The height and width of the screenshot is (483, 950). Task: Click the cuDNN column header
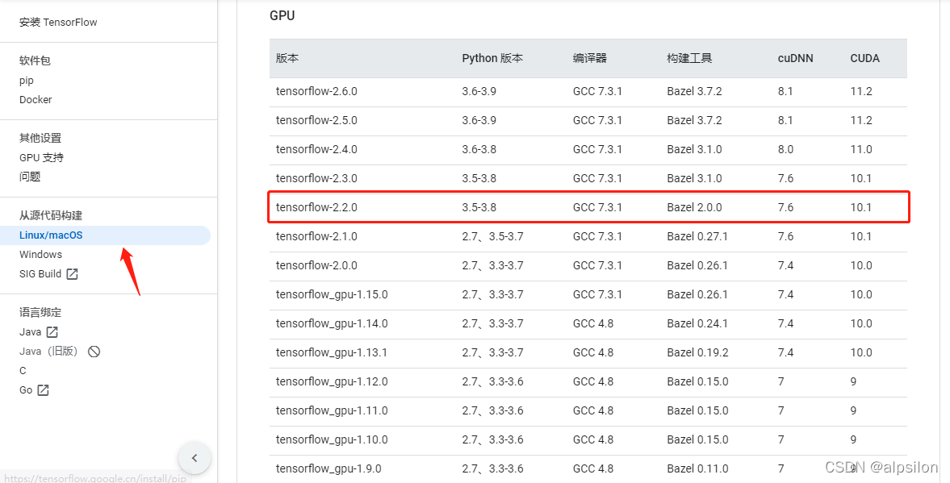796,58
